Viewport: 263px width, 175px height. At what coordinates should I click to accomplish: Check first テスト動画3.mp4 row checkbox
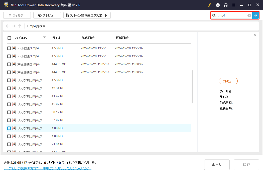(9, 48)
